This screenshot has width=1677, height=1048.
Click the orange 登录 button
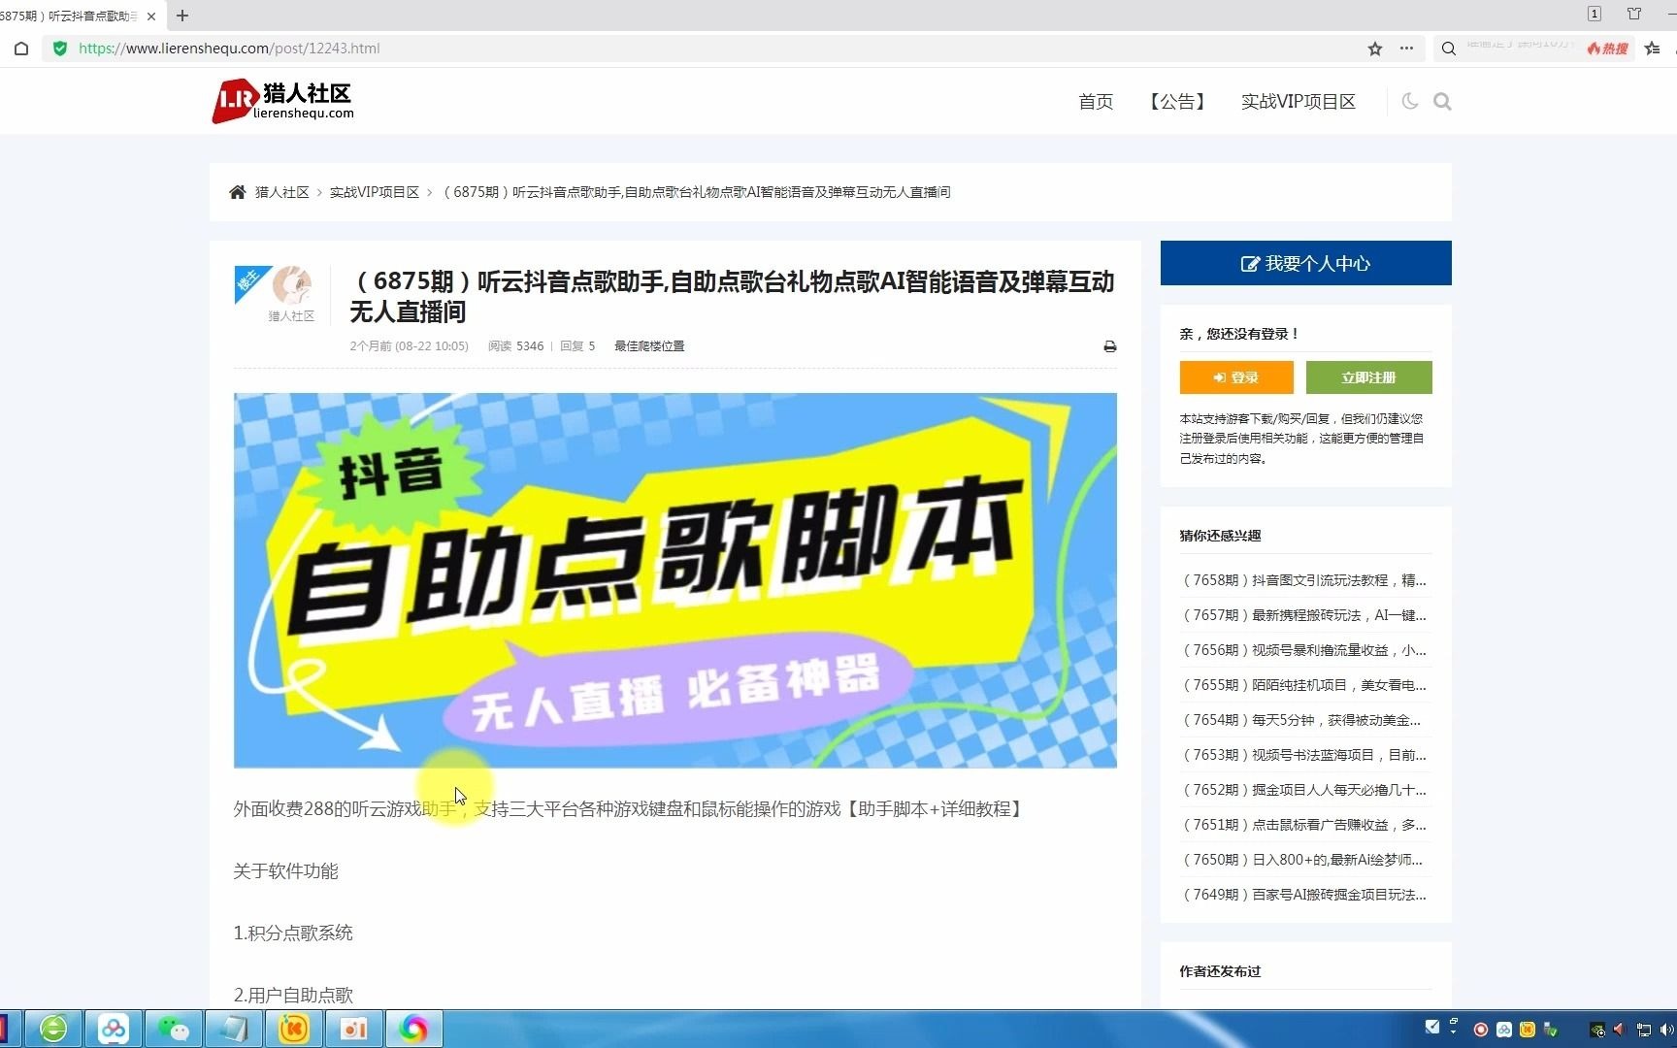tap(1236, 377)
